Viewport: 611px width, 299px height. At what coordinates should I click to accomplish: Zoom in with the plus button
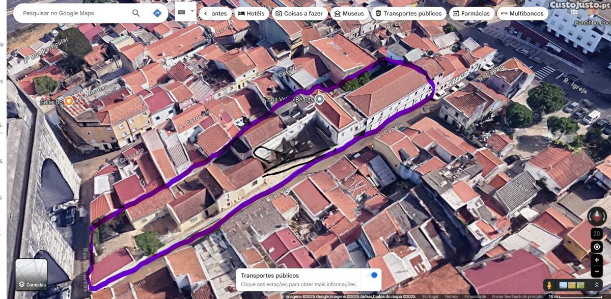597,260
